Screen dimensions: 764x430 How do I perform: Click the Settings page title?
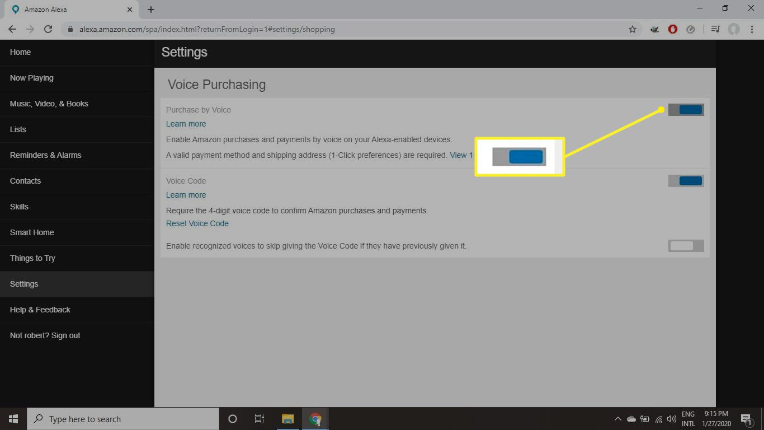tap(184, 52)
